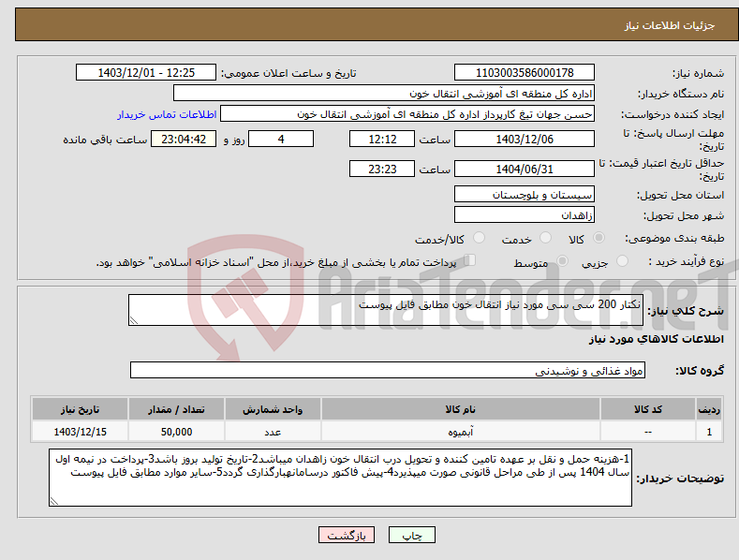739x560 pixels.
Task: Click the delivery city زاهدان field
Action: [x=525, y=215]
